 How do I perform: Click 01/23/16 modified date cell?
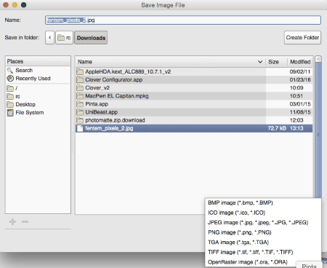[300, 79]
